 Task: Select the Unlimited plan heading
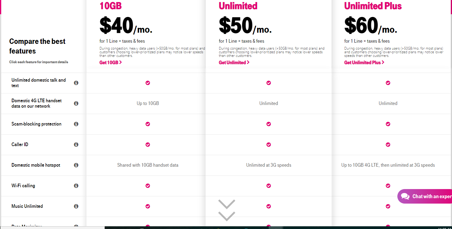tap(238, 6)
